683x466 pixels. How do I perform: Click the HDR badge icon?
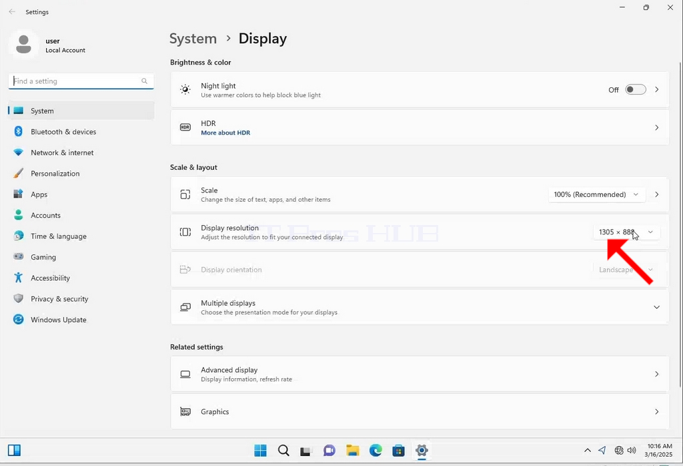pyautogui.click(x=185, y=127)
